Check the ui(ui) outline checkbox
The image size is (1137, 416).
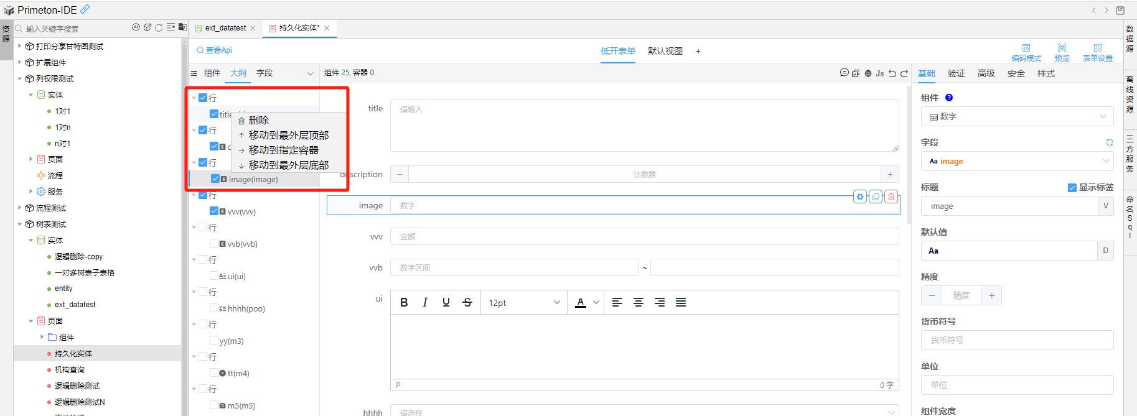[214, 276]
